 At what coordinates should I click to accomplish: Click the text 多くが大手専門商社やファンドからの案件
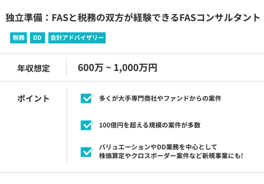(160, 99)
